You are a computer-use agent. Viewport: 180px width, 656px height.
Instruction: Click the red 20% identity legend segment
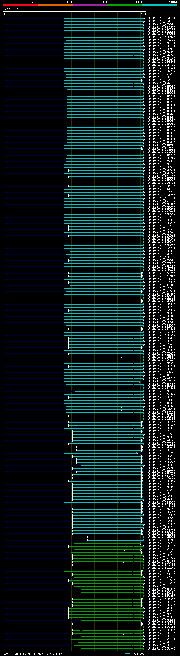pos(20,5)
